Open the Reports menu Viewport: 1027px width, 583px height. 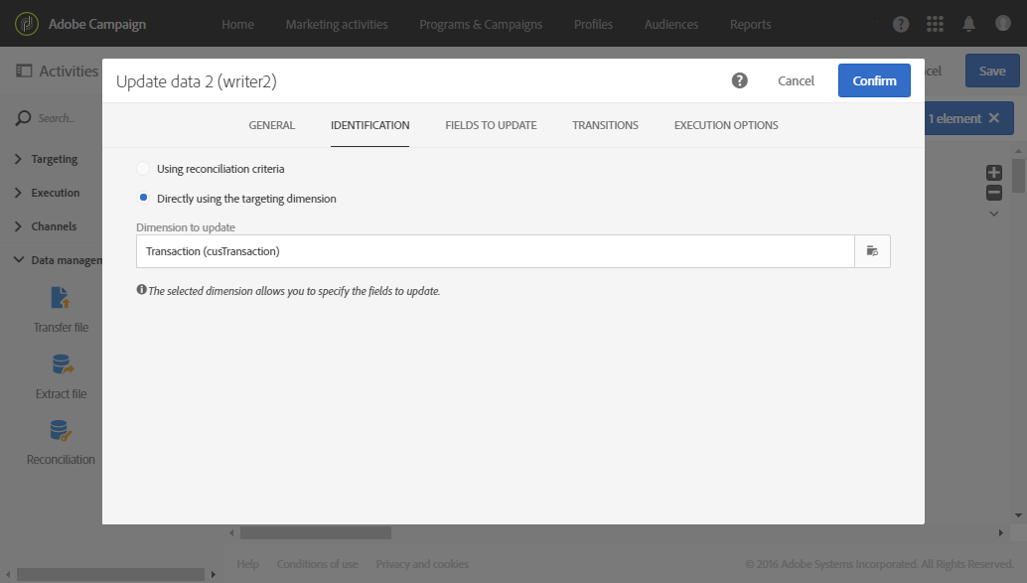[751, 24]
